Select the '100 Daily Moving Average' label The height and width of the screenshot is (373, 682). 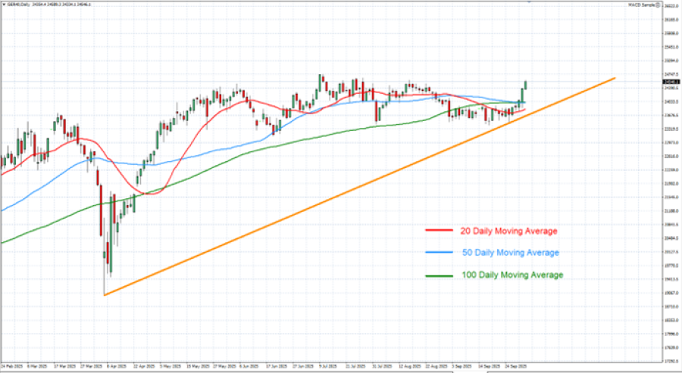(x=511, y=275)
